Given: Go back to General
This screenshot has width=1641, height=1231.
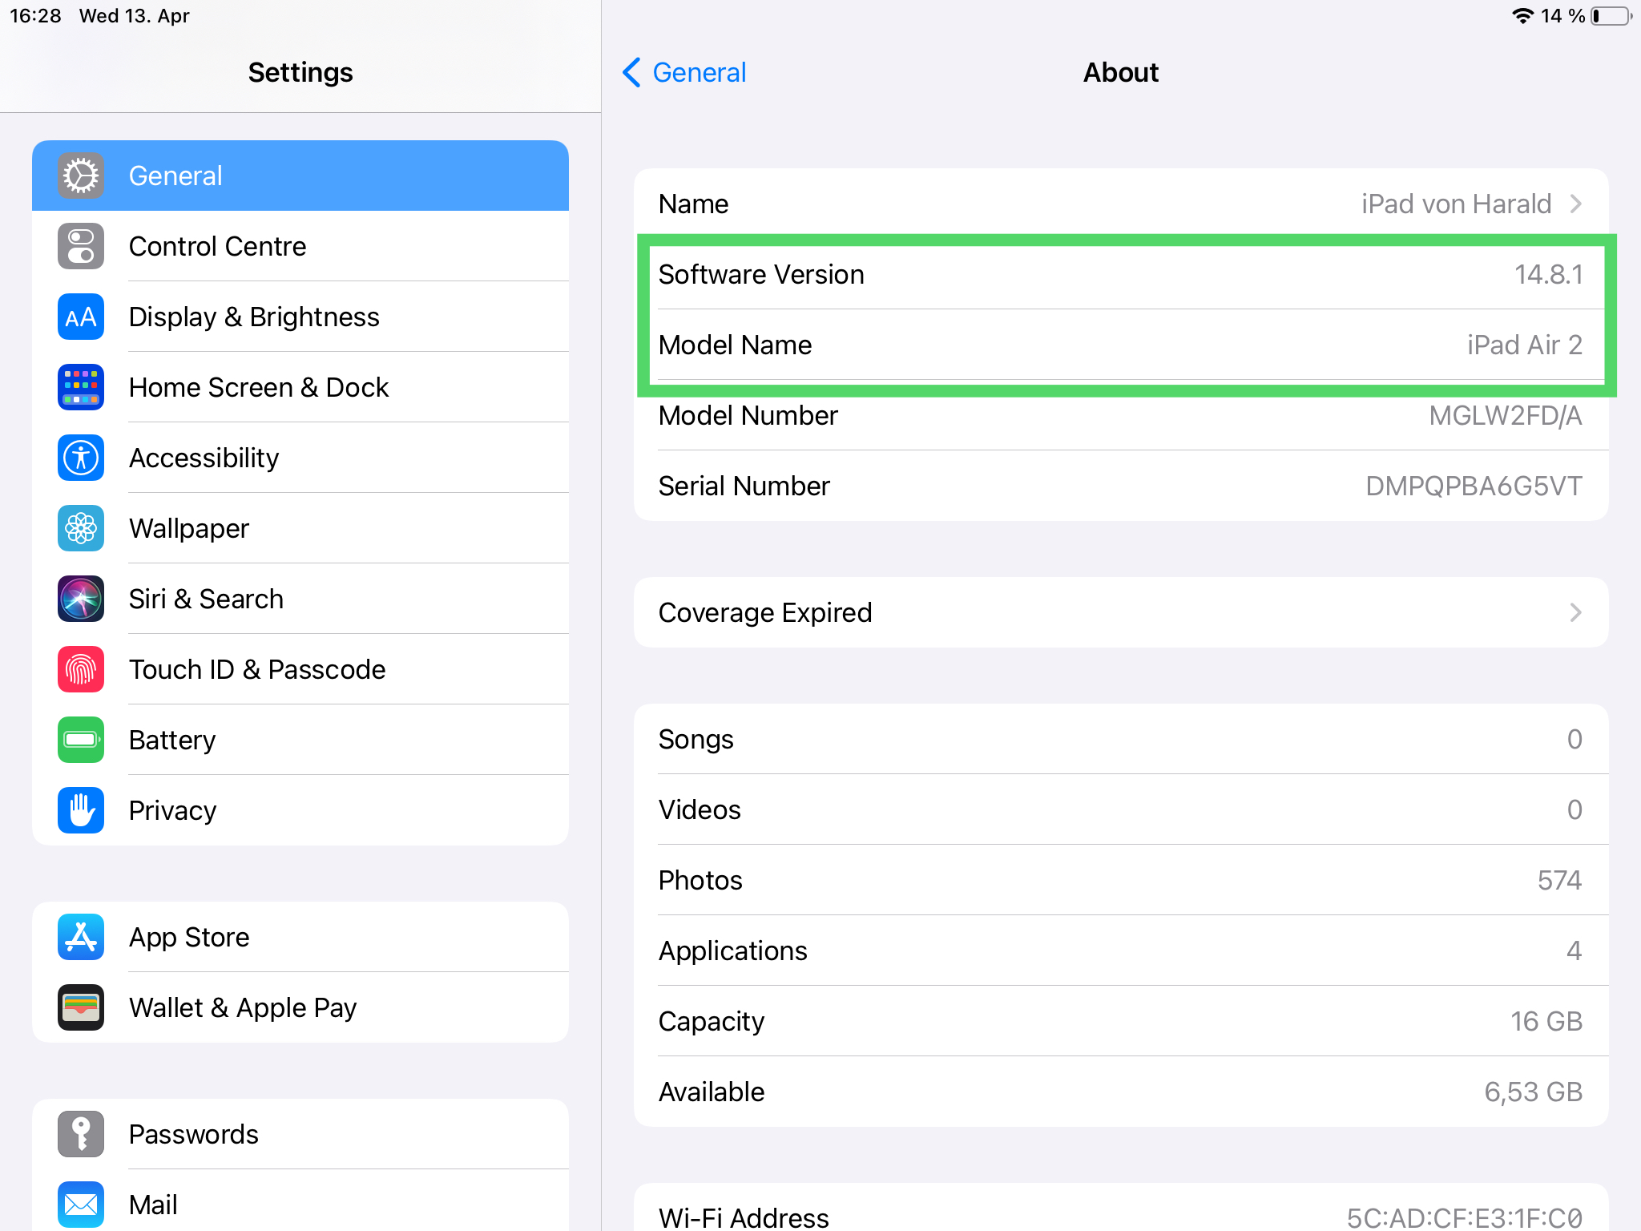Looking at the screenshot, I should point(684,72).
